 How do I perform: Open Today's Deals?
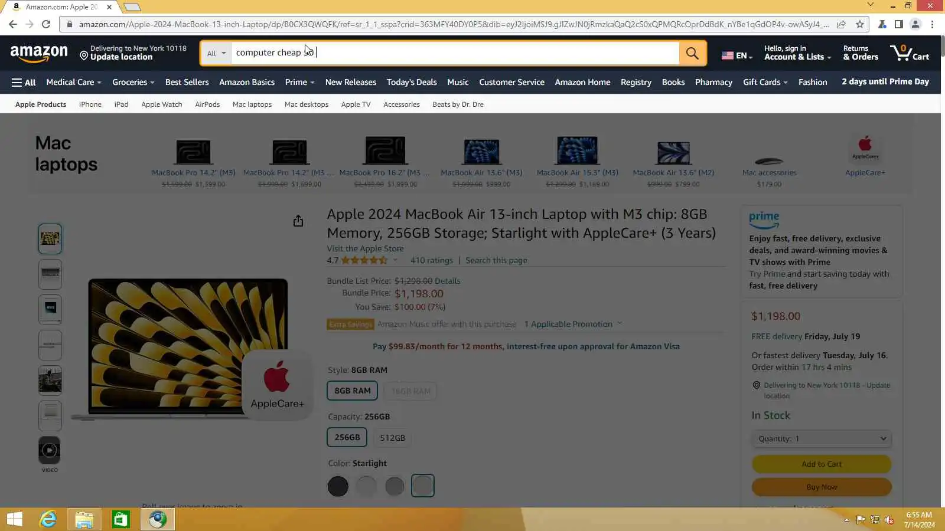pos(412,82)
